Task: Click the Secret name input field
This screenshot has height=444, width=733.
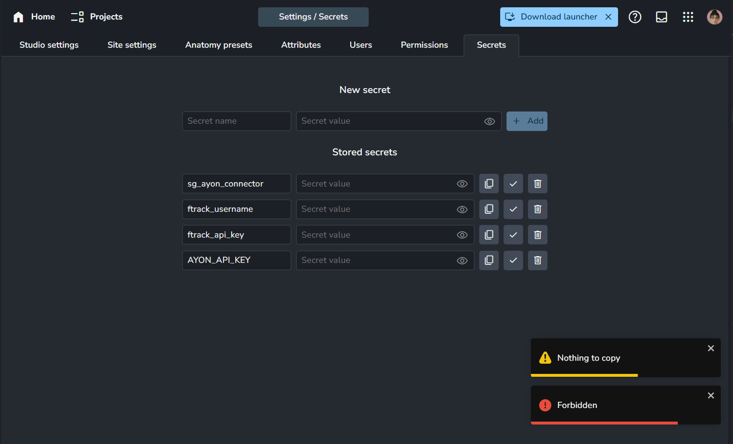Action: (x=236, y=121)
